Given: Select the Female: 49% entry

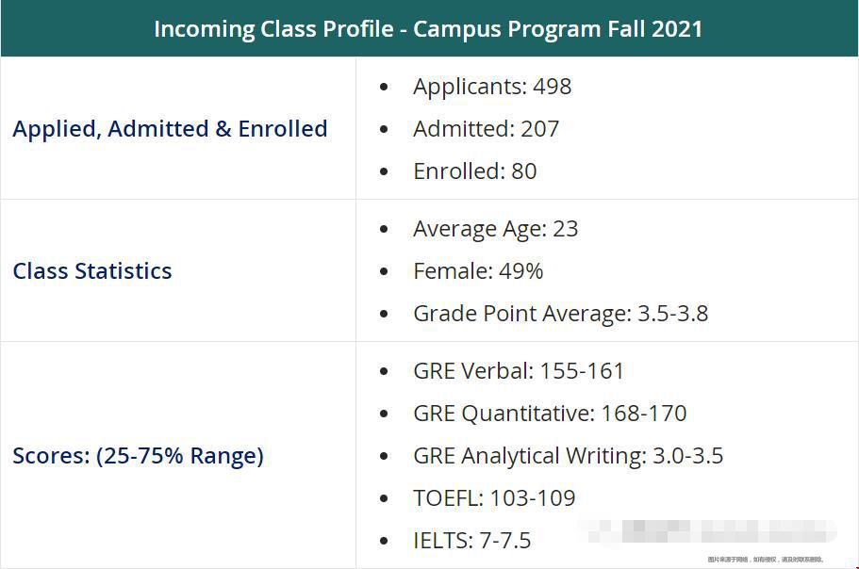Looking at the screenshot, I should pyautogui.click(x=478, y=270).
